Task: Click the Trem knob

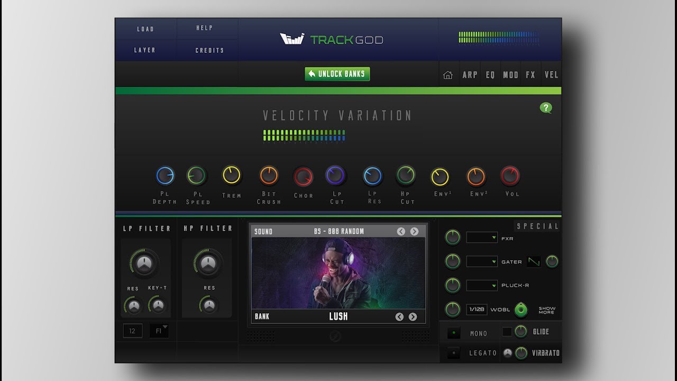Action: (232, 175)
